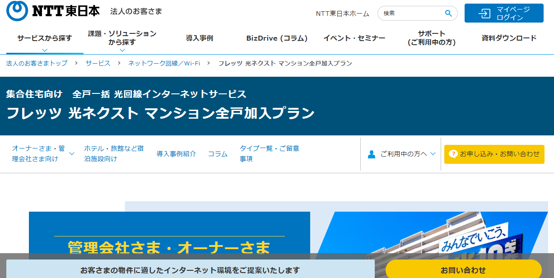Click フレッツ 光ネクスト マンション全戸加入プラン breadcrumb text
The image size is (554, 278).
[285, 63]
